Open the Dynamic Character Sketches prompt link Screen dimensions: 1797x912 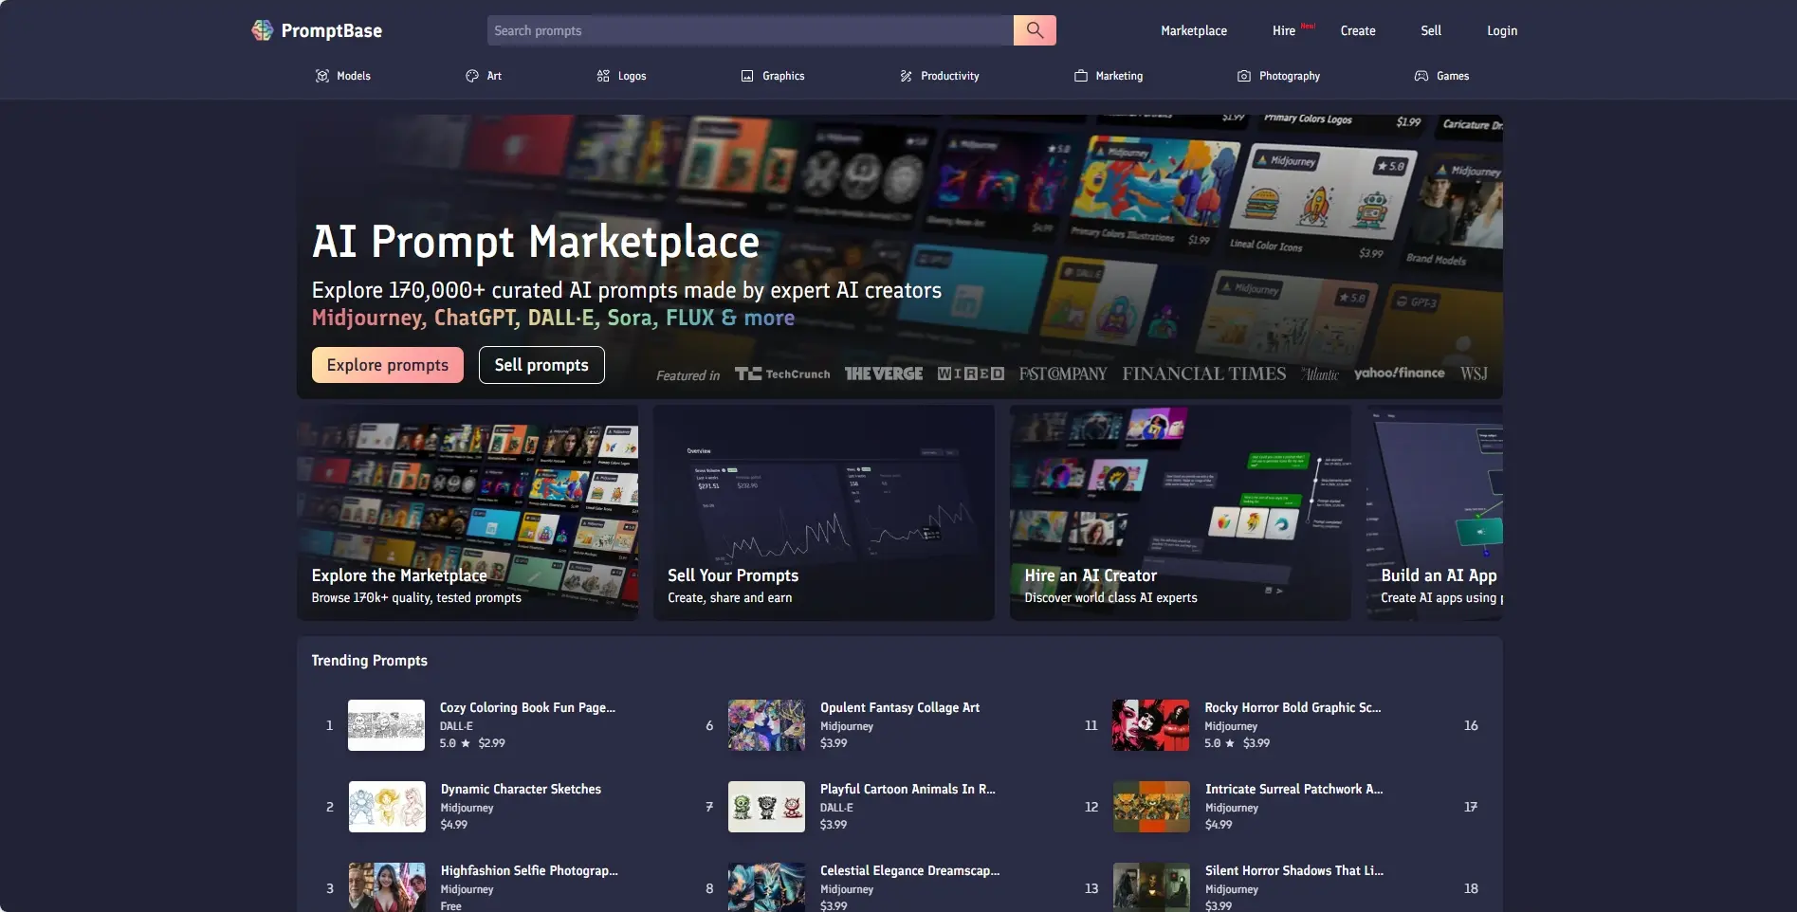(521, 789)
